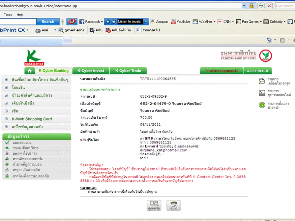Open the รายการตั้งเวลาล่วงหน้า scheduled transactions clock icon

coord(262,105)
